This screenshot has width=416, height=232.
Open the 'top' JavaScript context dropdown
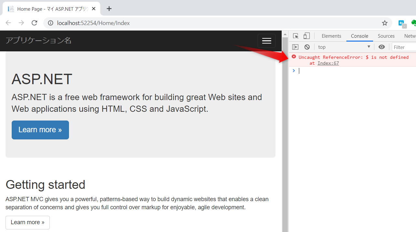click(344, 47)
